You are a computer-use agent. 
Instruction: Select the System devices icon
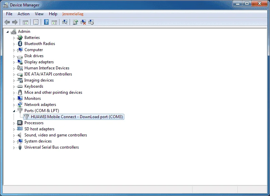pyautogui.click(x=20, y=141)
